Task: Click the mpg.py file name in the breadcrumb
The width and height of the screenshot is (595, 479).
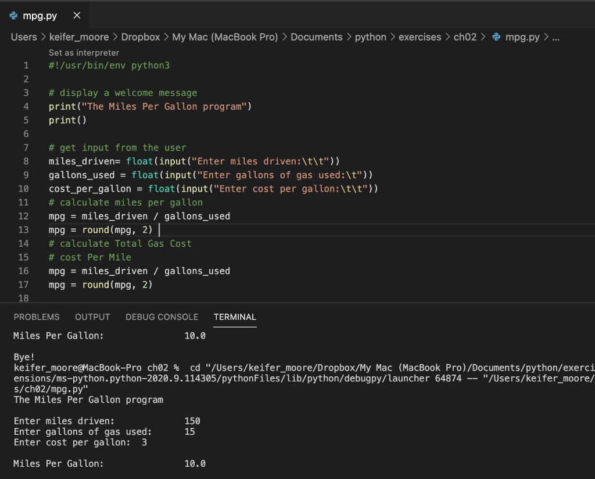Action: point(522,37)
